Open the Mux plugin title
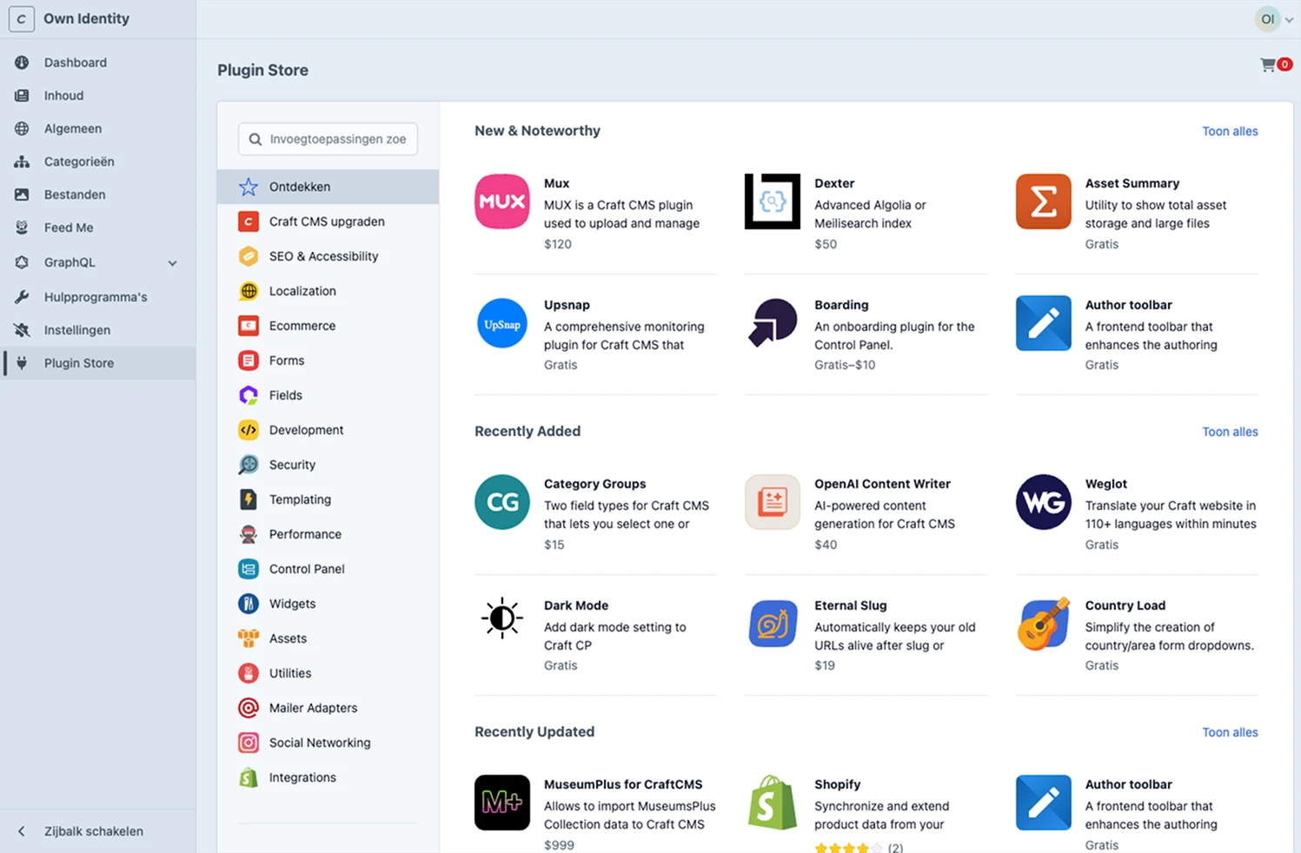1301x853 pixels. point(556,183)
